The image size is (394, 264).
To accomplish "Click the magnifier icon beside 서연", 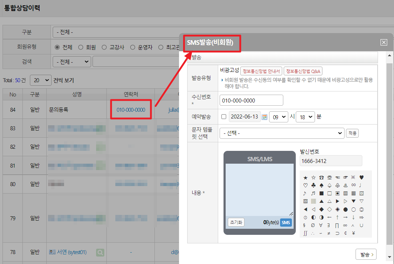I will coord(100,252).
